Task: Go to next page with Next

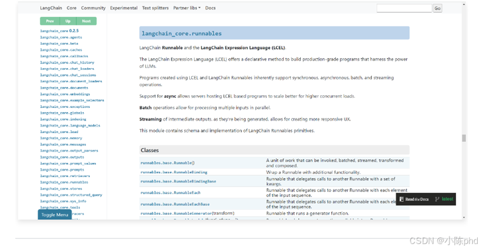Action: click(x=87, y=21)
